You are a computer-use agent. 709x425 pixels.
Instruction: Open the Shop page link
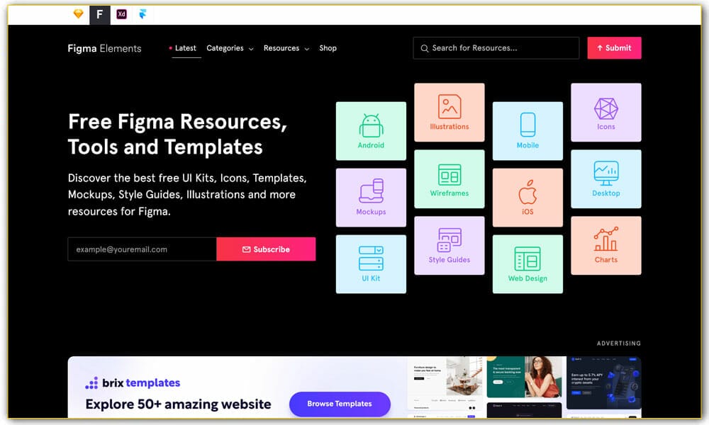coord(328,48)
